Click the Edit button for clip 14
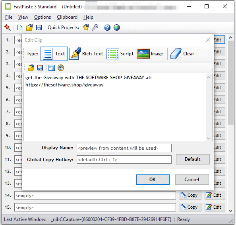The image size is (236, 225). (x=215, y=195)
